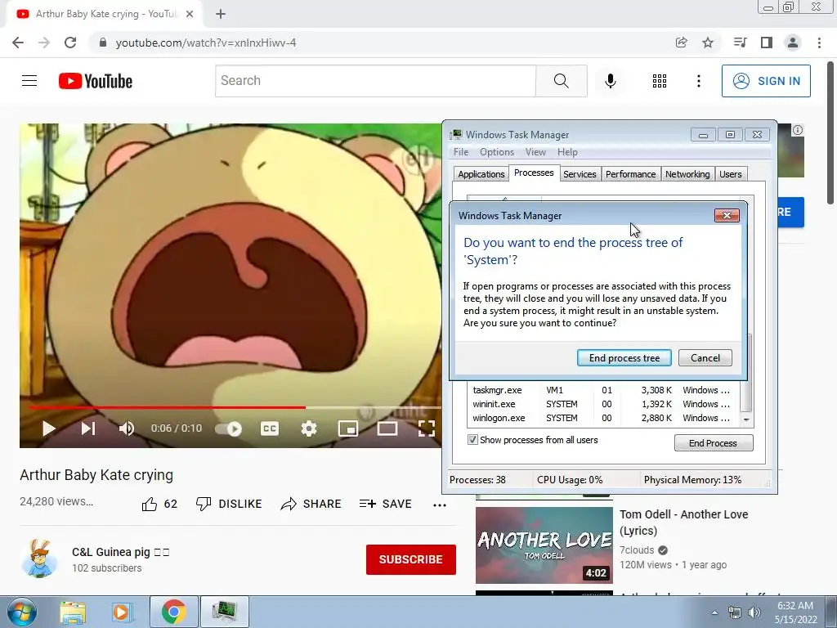Click the End Process button

(713, 442)
